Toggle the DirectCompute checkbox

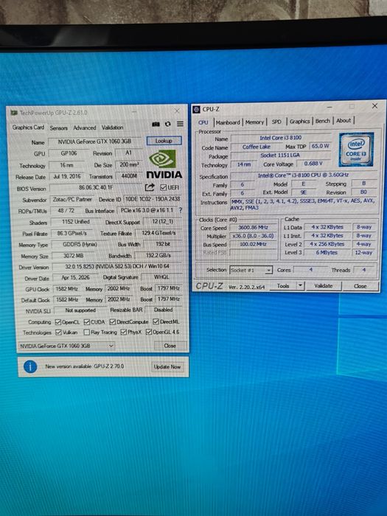click(113, 321)
